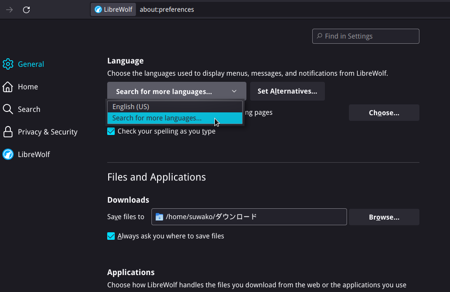Toggle Always ask you where to save files
The width and height of the screenshot is (450, 292).
(x=111, y=236)
